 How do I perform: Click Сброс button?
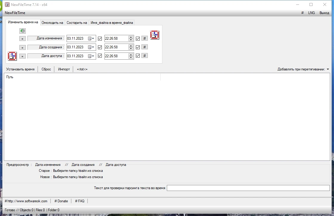(46, 69)
